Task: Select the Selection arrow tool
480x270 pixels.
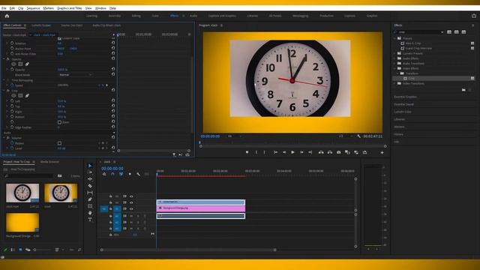Action: tap(90, 166)
